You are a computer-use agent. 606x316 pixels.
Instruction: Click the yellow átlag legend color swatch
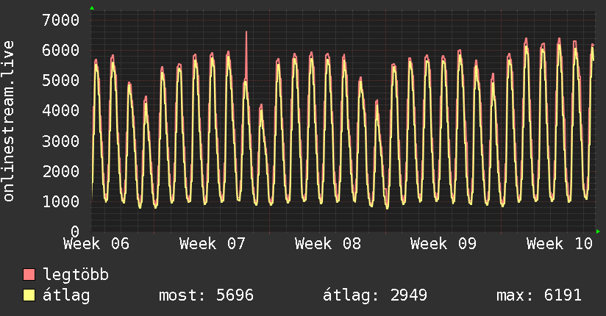[29, 295]
